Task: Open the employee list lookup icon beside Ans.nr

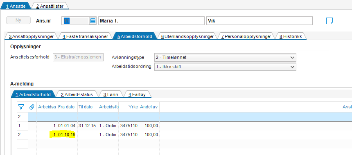Action: tap(93, 20)
